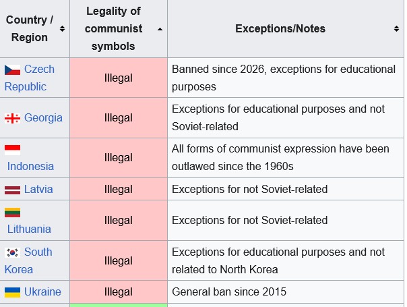Click the South Korea flag icon
Viewport: 407px width, 307px height.
12,252
